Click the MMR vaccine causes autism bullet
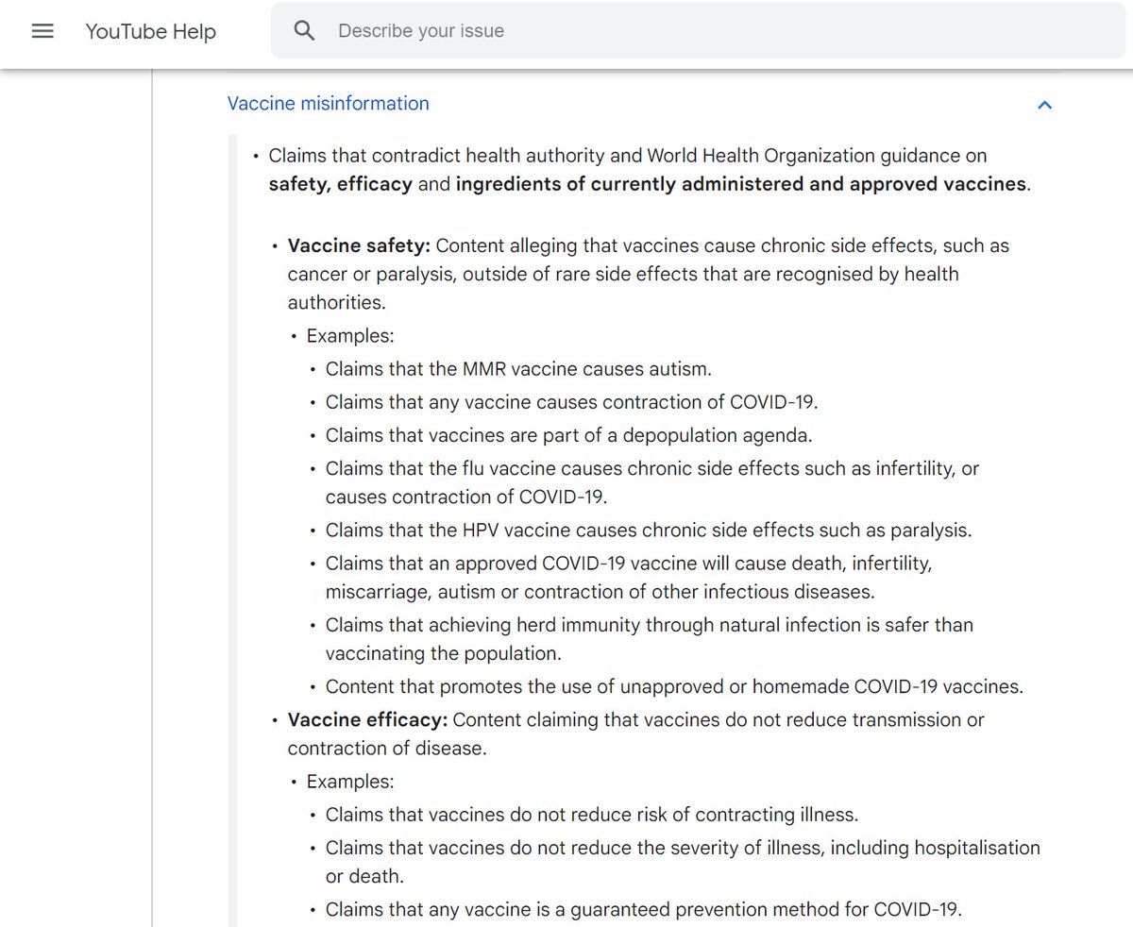 (518, 369)
